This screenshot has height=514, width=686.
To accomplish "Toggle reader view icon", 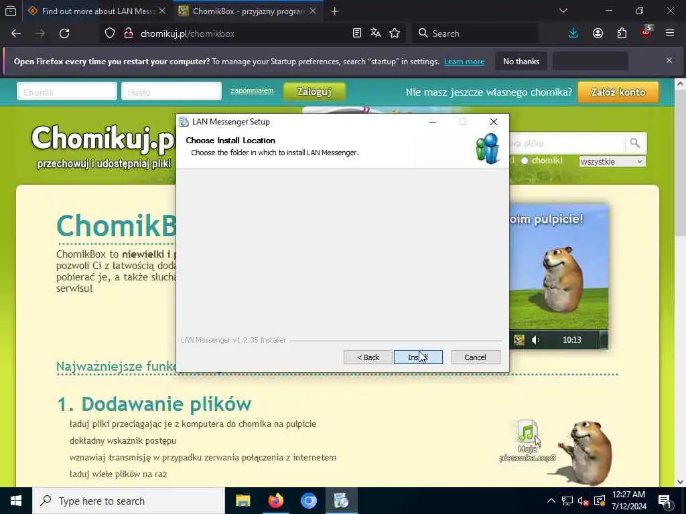I will click(357, 33).
